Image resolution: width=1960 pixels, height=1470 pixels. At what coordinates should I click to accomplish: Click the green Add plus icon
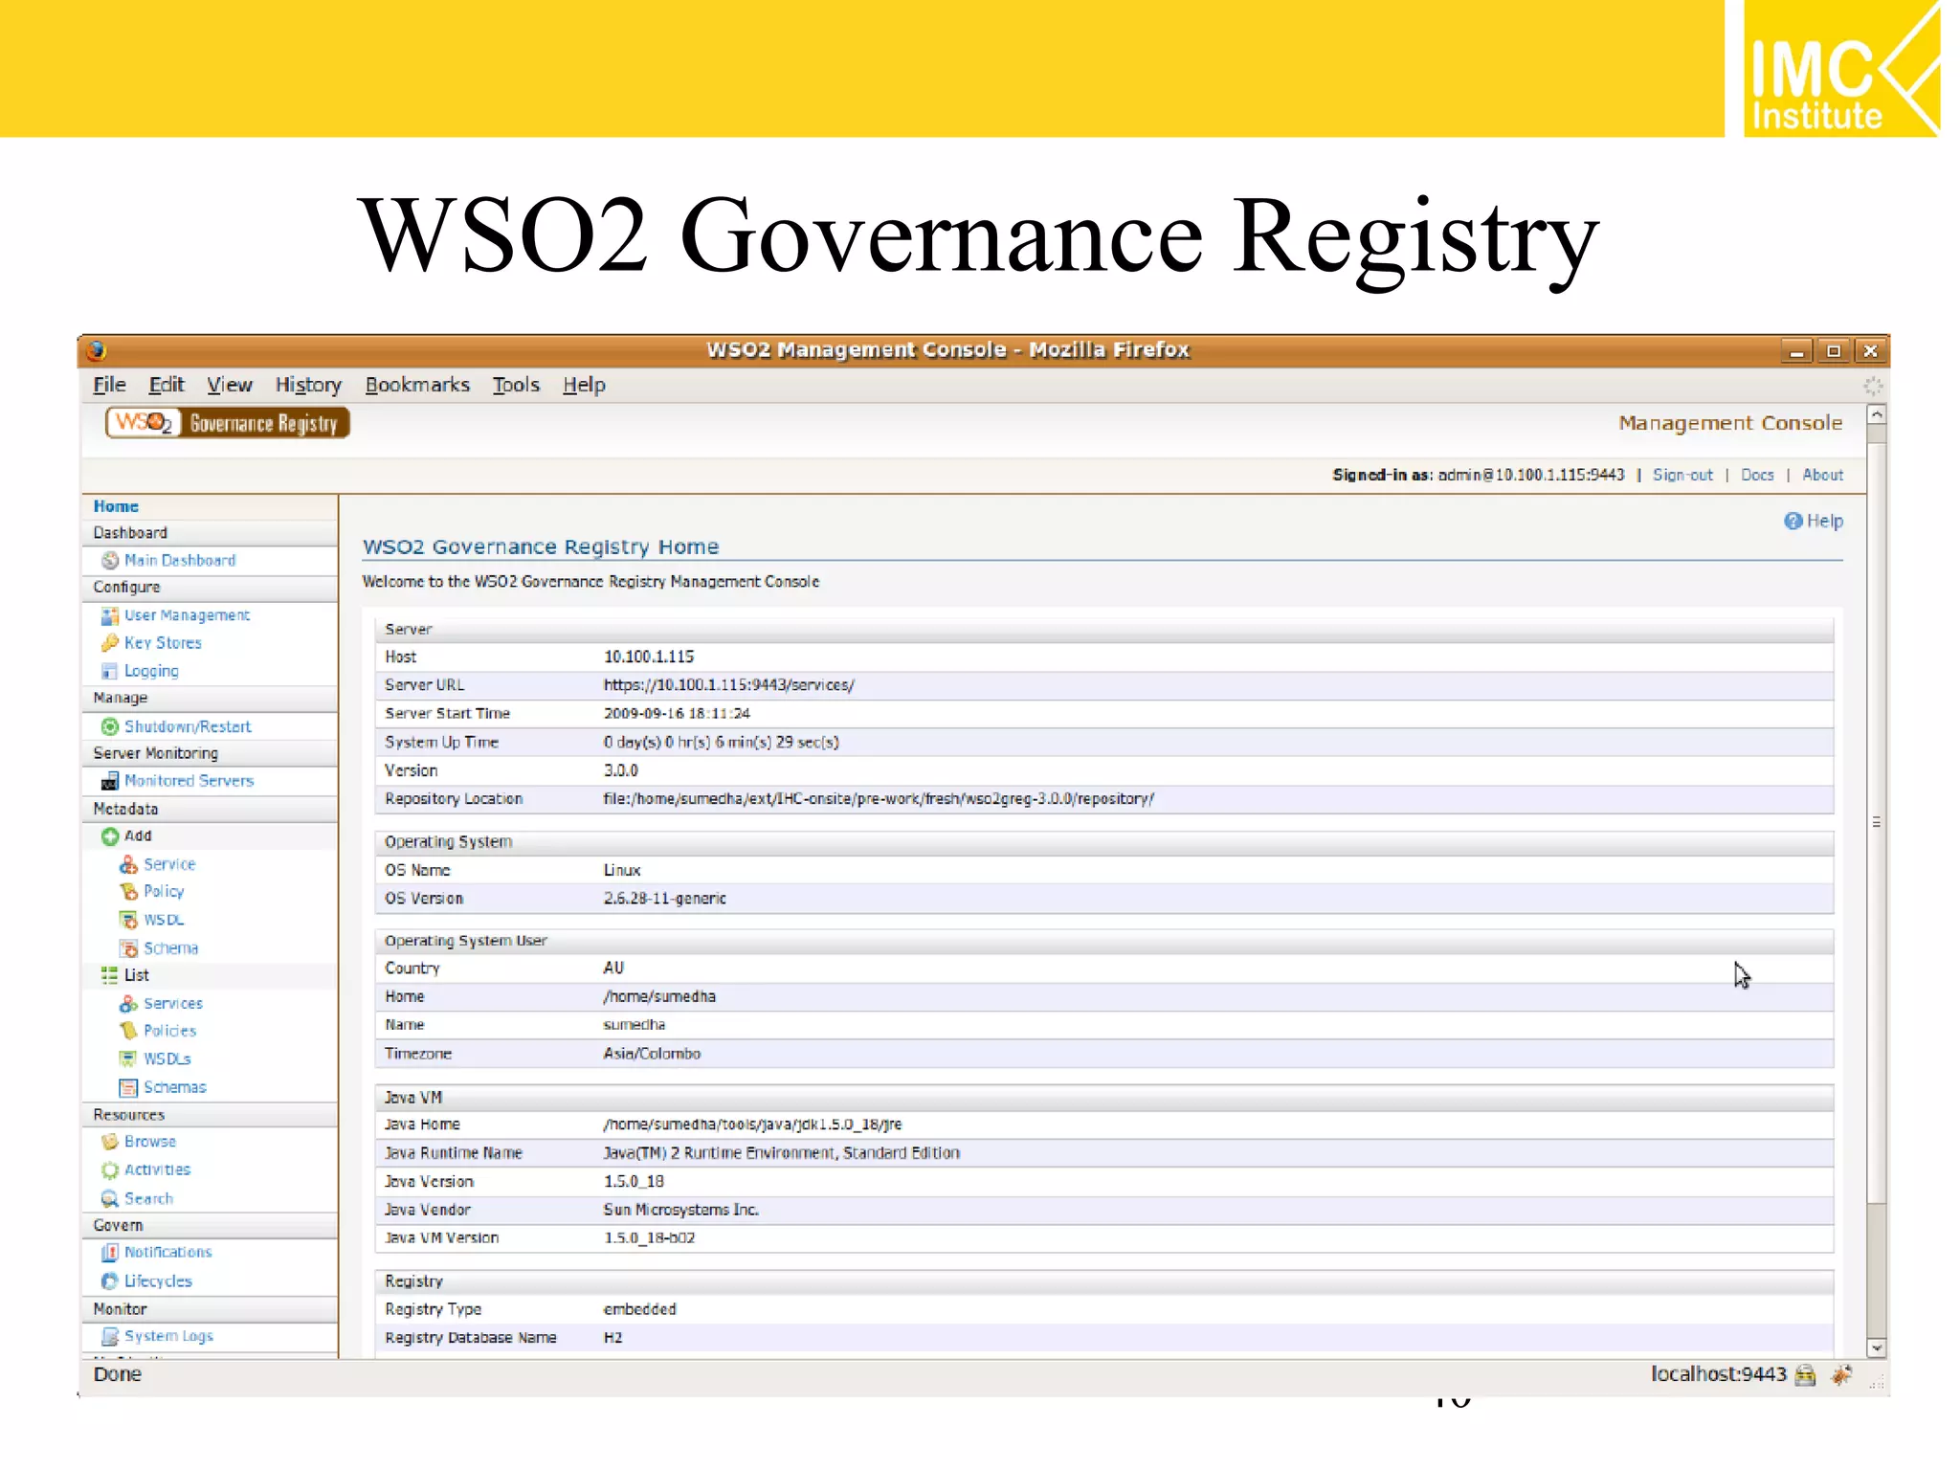point(110,836)
